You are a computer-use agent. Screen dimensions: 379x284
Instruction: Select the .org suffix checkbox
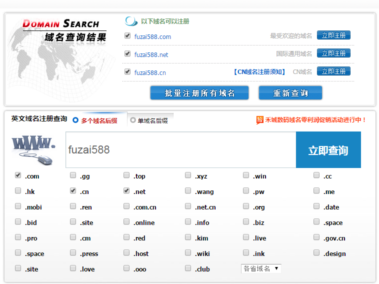click(x=246, y=206)
